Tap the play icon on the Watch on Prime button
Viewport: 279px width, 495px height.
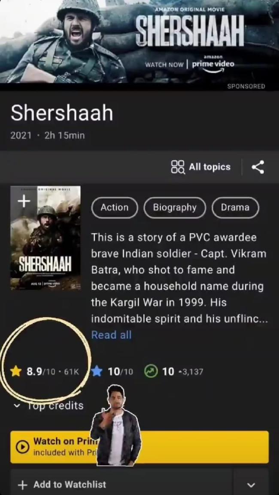pos(22,447)
